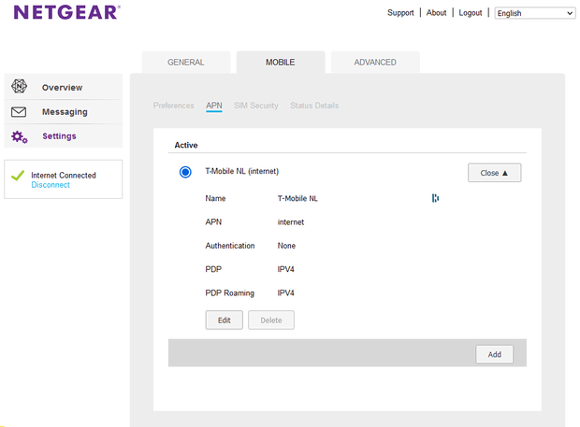The width and height of the screenshot is (580, 427).
Task: Click the PDP Roaming field label
Action: click(x=229, y=292)
